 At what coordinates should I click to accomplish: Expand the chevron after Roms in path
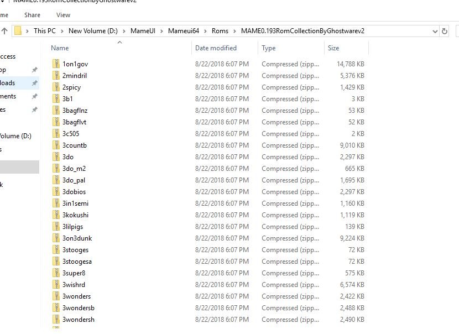(x=234, y=31)
